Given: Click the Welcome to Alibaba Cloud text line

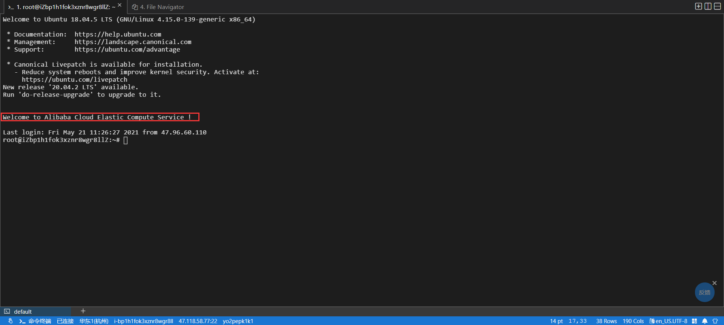Looking at the screenshot, I should (x=97, y=117).
